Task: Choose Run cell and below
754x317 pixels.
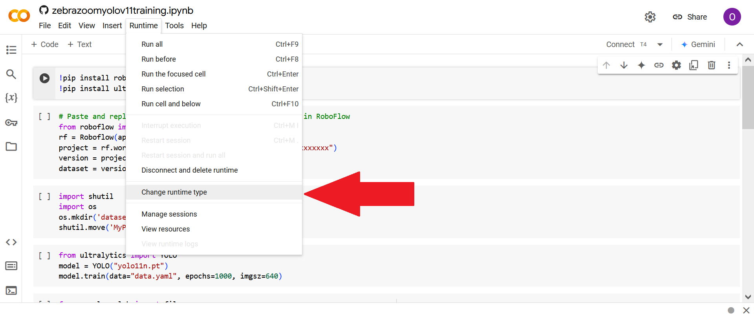Action: coord(214,104)
